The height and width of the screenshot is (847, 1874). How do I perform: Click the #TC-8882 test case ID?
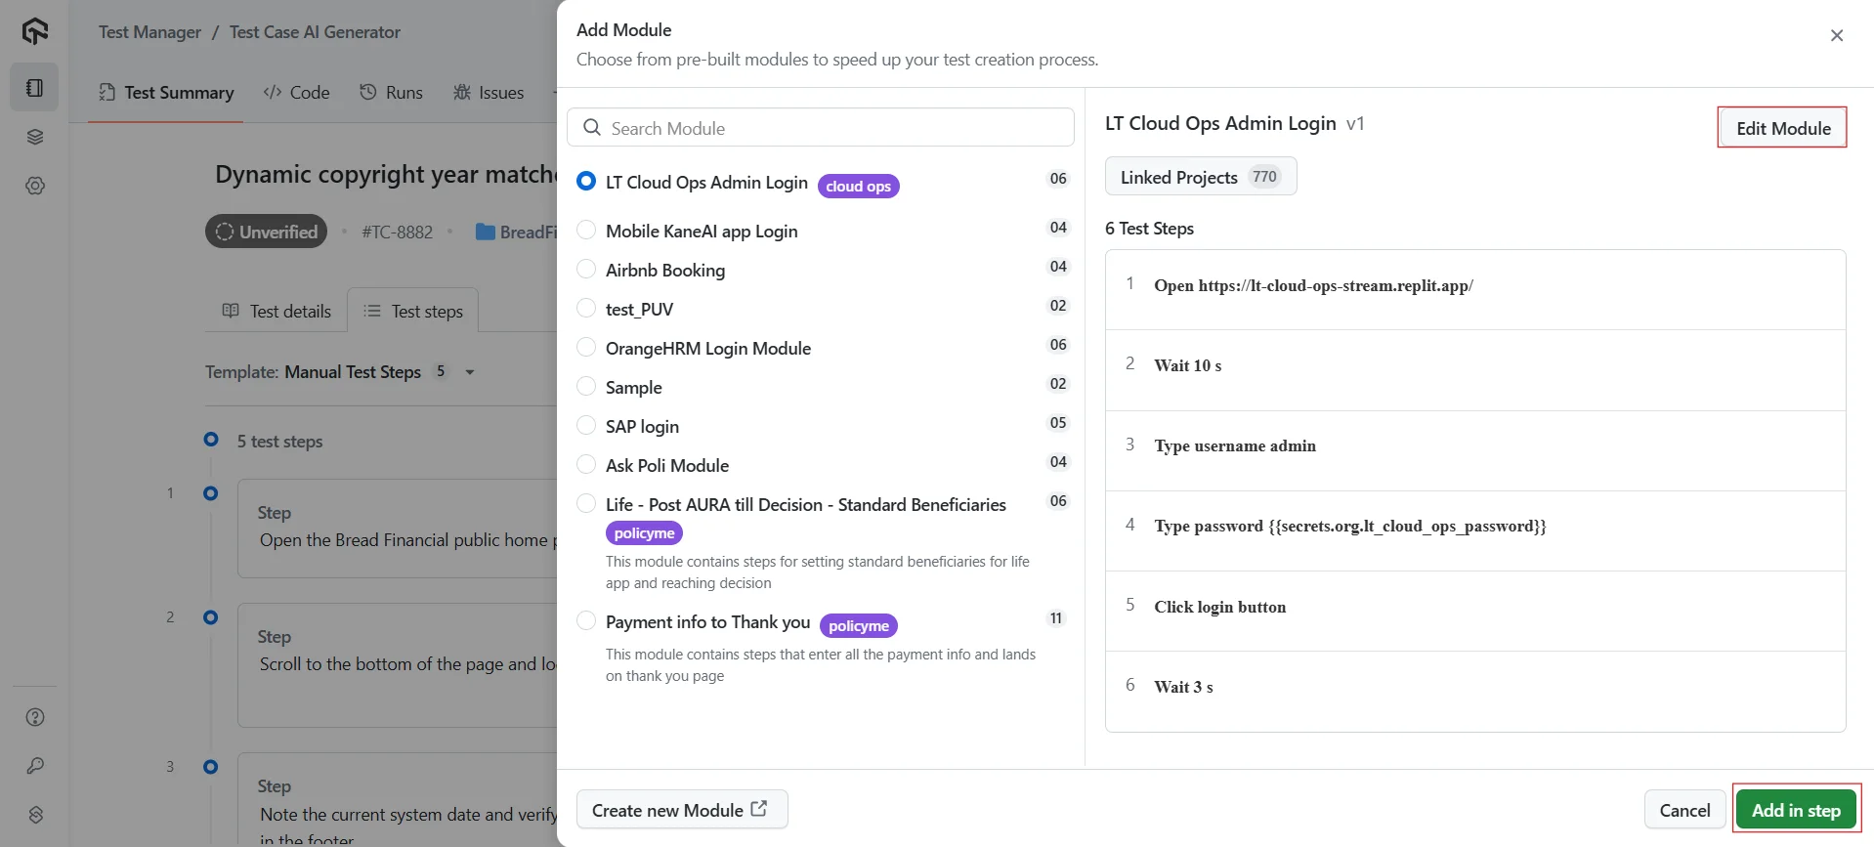pos(397,233)
